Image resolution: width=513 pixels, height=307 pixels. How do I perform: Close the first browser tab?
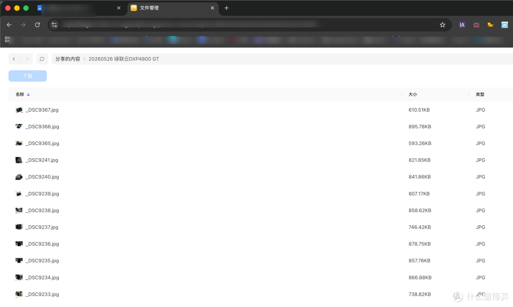[119, 8]
